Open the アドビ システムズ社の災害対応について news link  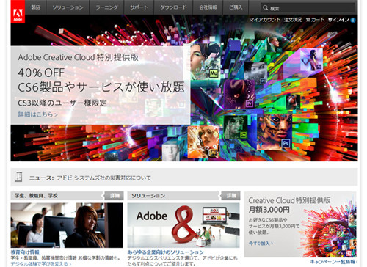click(x=103, y=178)
